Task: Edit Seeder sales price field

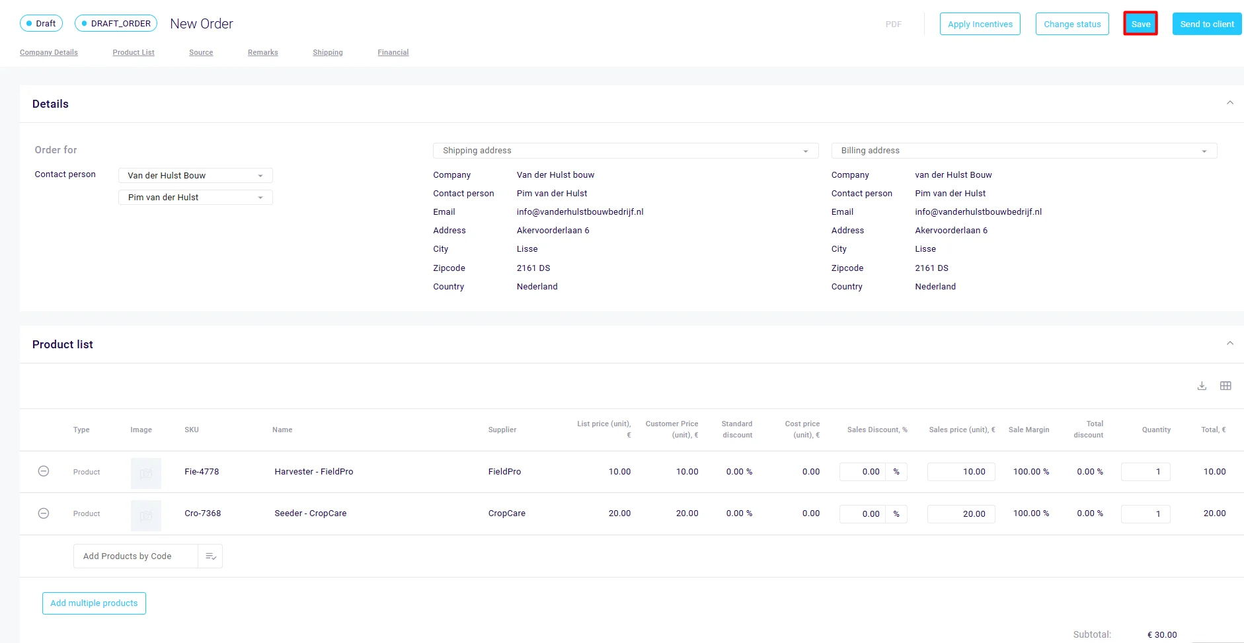Action: pyautogui.click(x=961, y=514)
